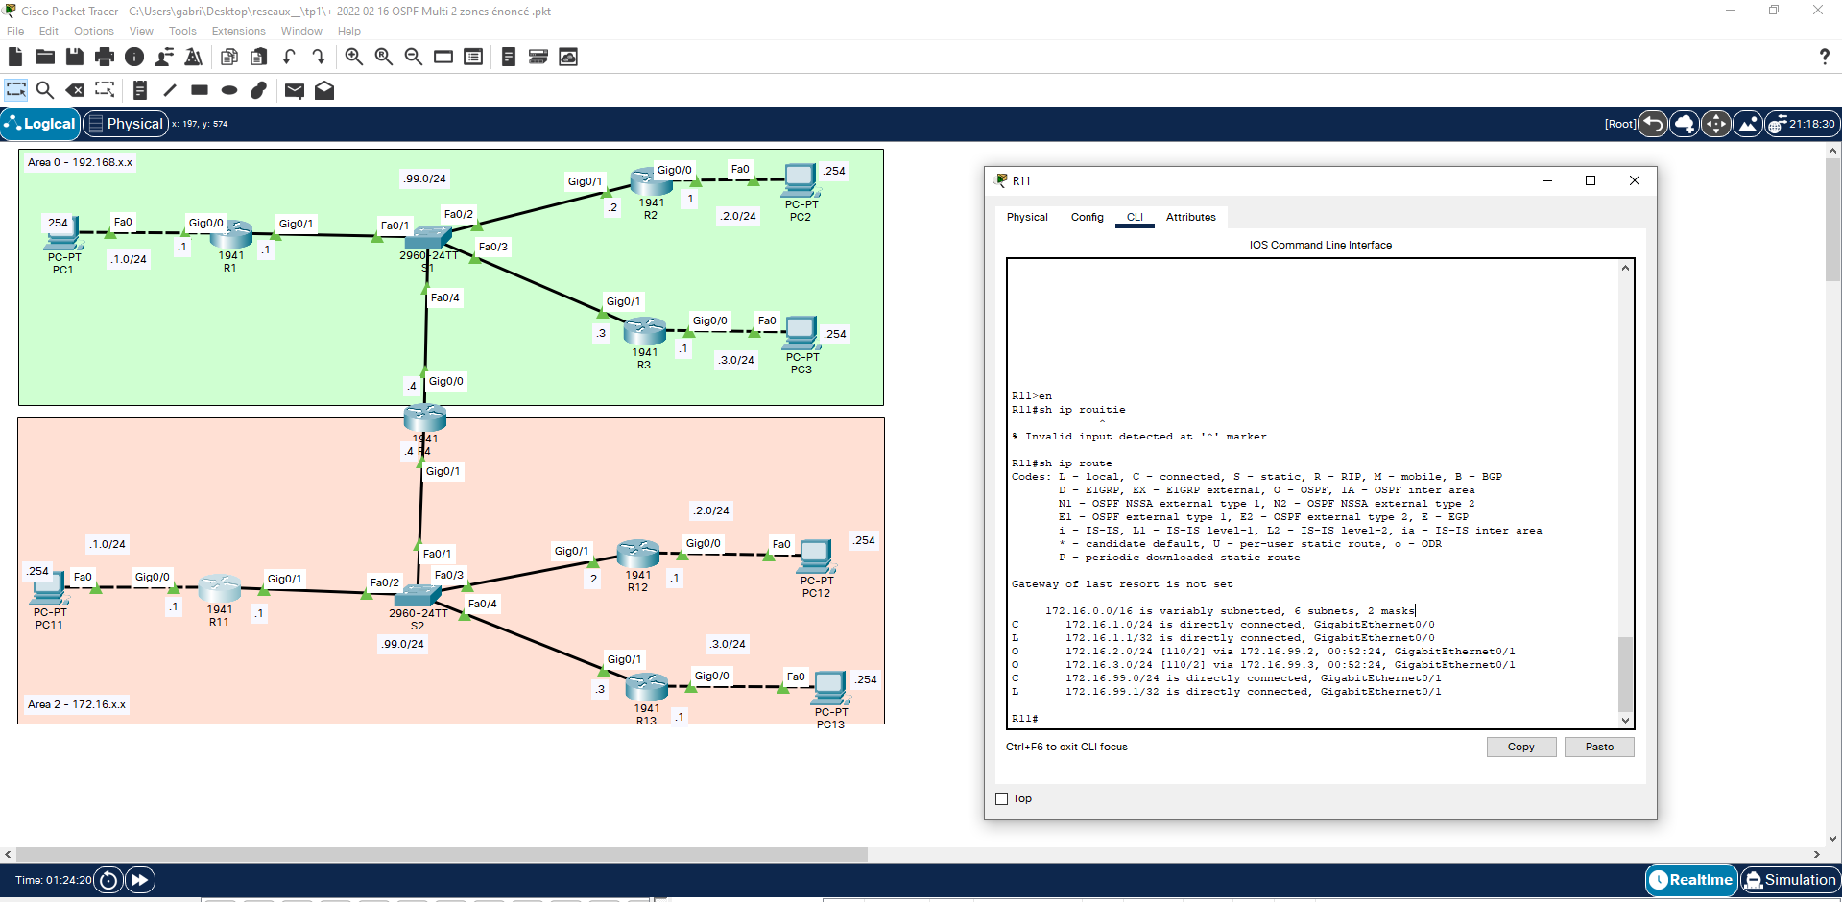Switch to Logical workspace view
This screenshot has width=1842, height=902.
[40, 124]
